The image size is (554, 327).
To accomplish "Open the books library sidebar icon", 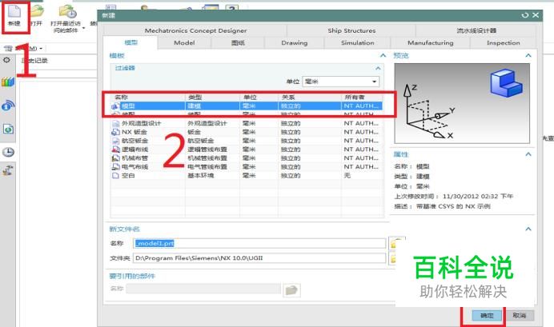I will (8, 82).
